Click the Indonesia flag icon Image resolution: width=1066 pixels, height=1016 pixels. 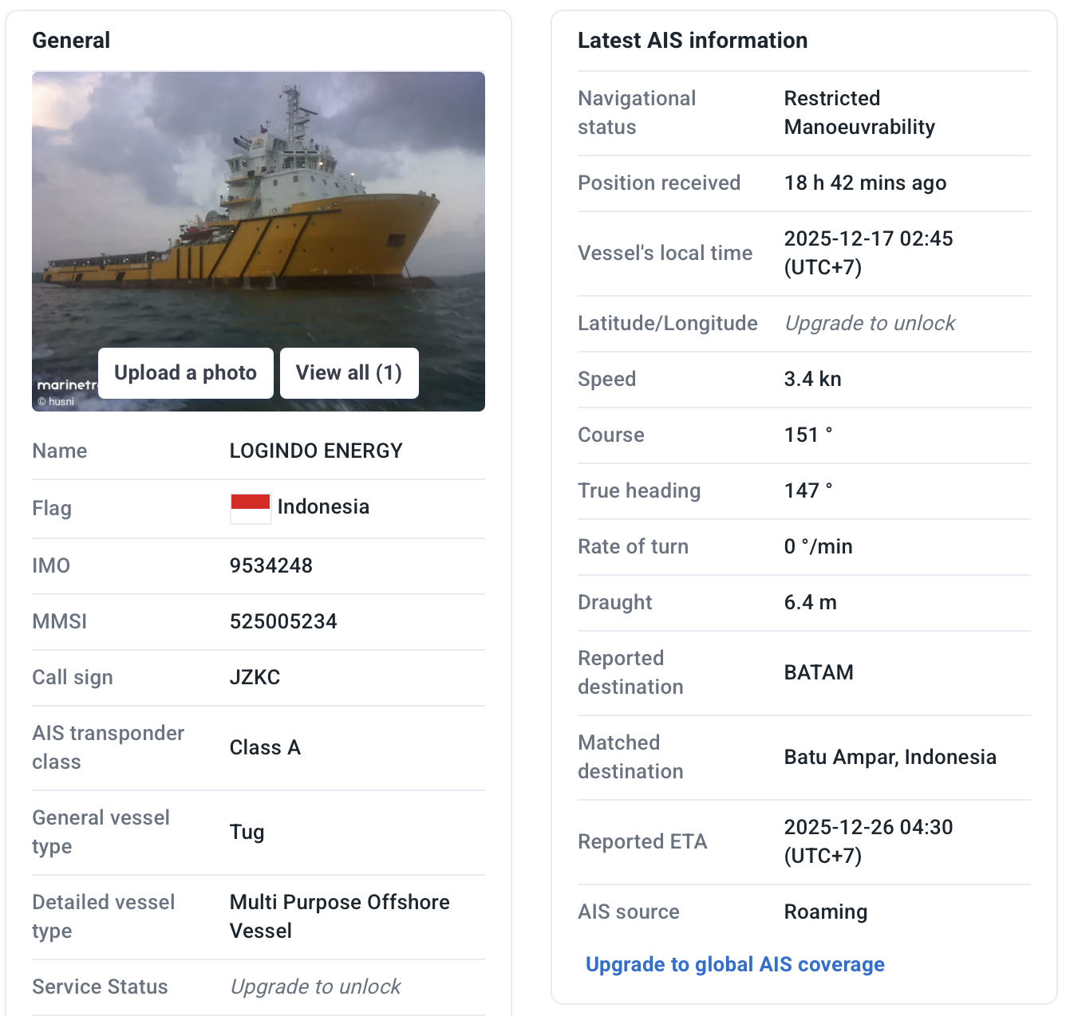(x=251, y=508)
